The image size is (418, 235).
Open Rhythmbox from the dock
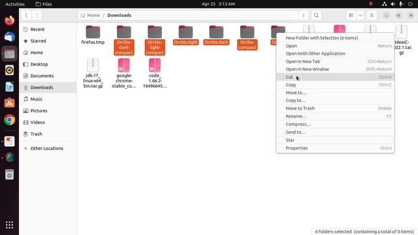point(9,70)
